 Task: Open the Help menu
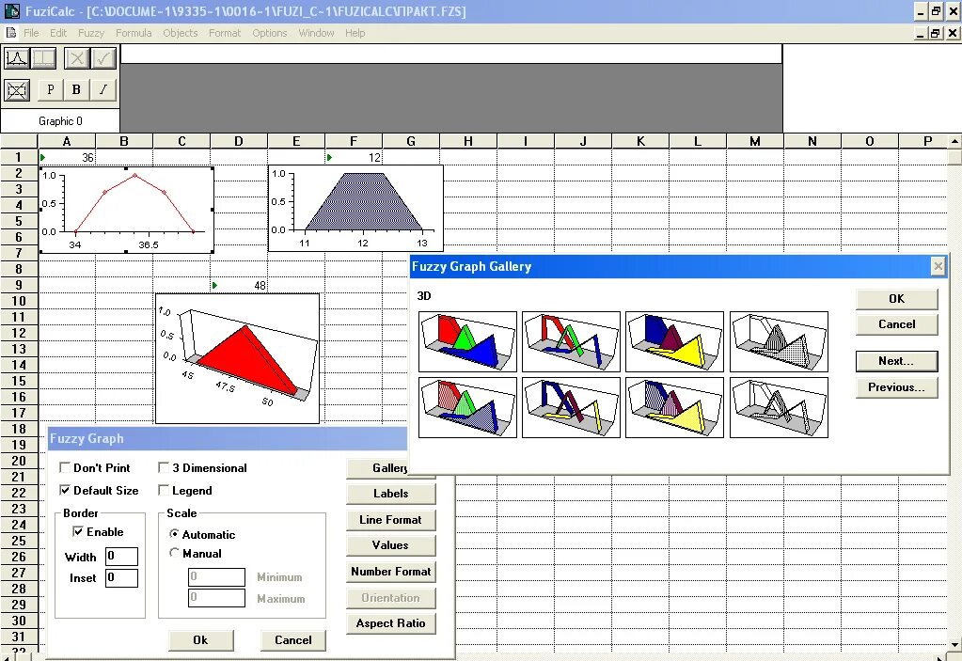355,33
